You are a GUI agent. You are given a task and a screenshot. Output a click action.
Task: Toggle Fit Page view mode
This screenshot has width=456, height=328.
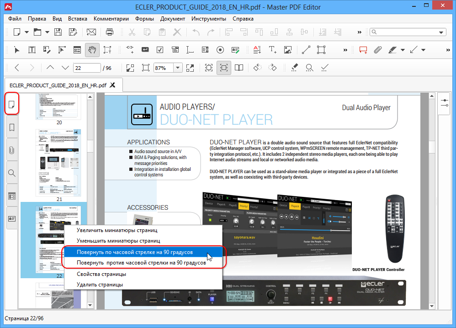pyautogui.click(x=223, y=68)
